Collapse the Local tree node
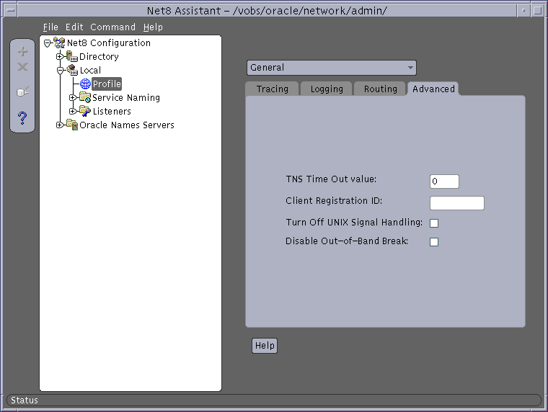The height and width of the screenshot is (412, 548). (60, 71)
